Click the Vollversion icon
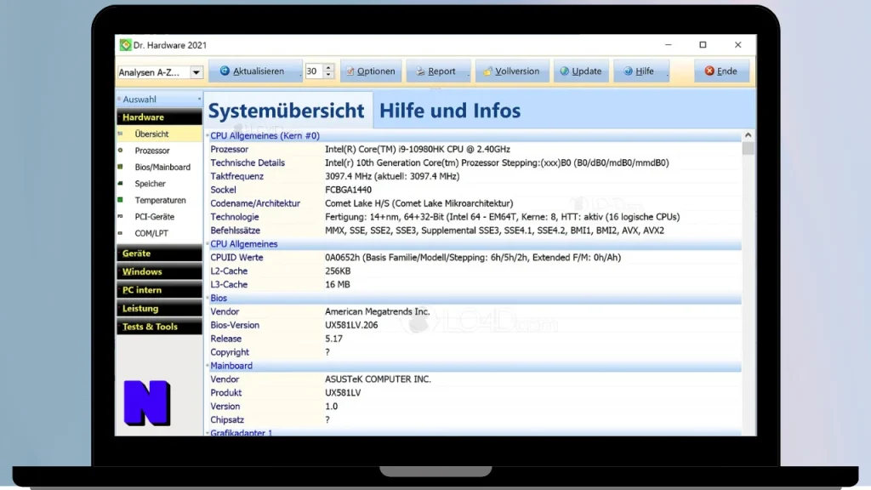871x490 pixels. coord(487,71)
